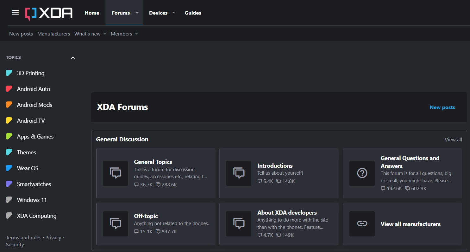Viewport: 470px width, 252px height.
Task: Click the General Topics forum chat icon
Action: [116, 173]
